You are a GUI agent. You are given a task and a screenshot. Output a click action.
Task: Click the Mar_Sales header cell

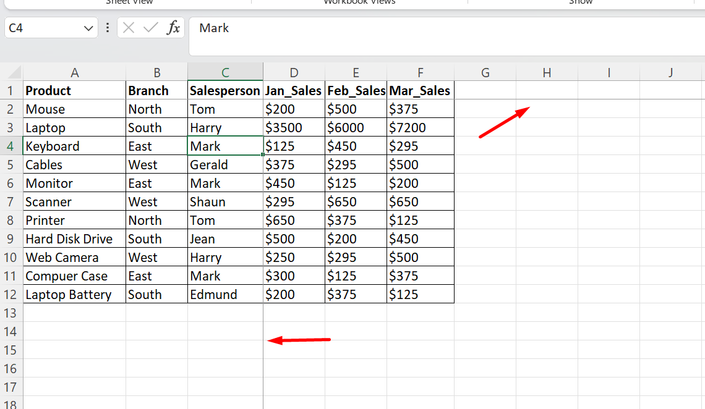tap(420, 90)
